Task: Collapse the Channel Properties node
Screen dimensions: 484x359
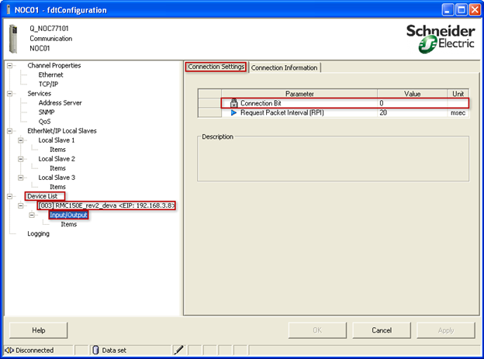Action: click(x=10, y=65)
